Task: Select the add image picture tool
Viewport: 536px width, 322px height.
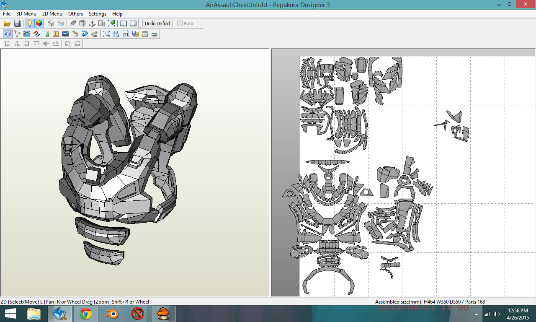Action: pos(65,34)
